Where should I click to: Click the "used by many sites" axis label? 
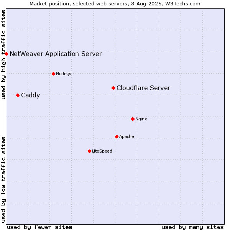coord(192,227)
